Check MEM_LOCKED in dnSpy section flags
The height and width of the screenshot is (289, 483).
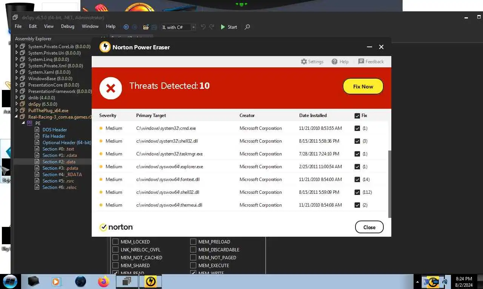point(115,242)
